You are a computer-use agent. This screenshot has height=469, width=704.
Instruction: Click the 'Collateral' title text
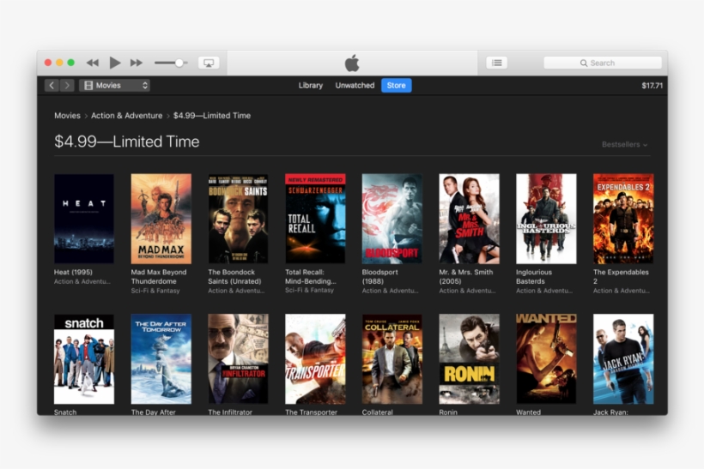377,412
